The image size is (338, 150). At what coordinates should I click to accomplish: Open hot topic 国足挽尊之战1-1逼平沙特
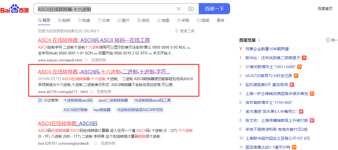coord(268,147)
